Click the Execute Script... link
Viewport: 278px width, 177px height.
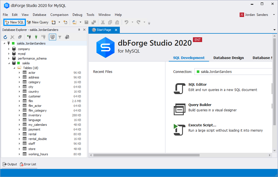point(202,125)
